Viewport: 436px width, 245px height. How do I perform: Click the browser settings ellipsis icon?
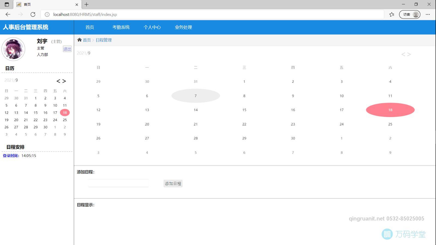428,14
